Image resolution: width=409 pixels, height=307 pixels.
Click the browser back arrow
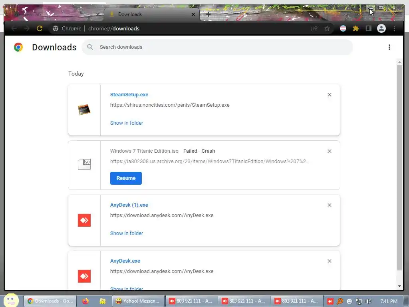pyautogui.click(x=14, y=28)
